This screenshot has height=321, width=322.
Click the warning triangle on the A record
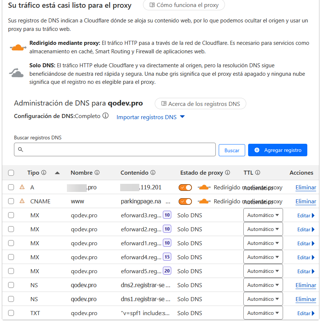tap(22, 187)
